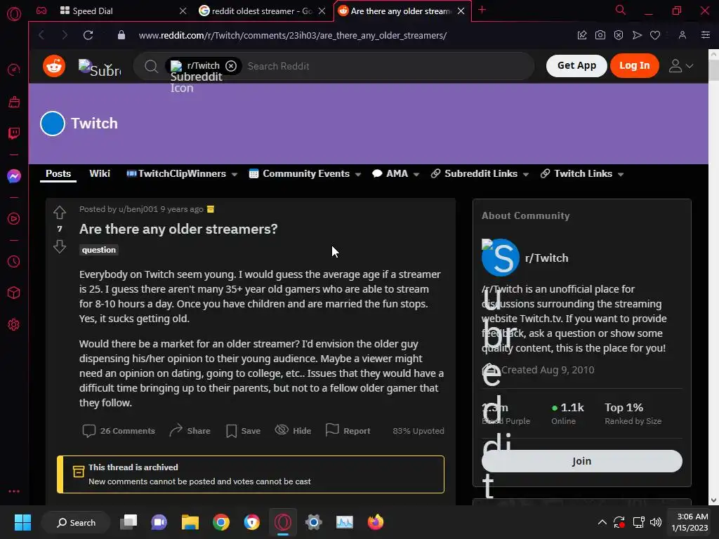Open the Opera profile icon in toolbar

click(x=682, y=35)
